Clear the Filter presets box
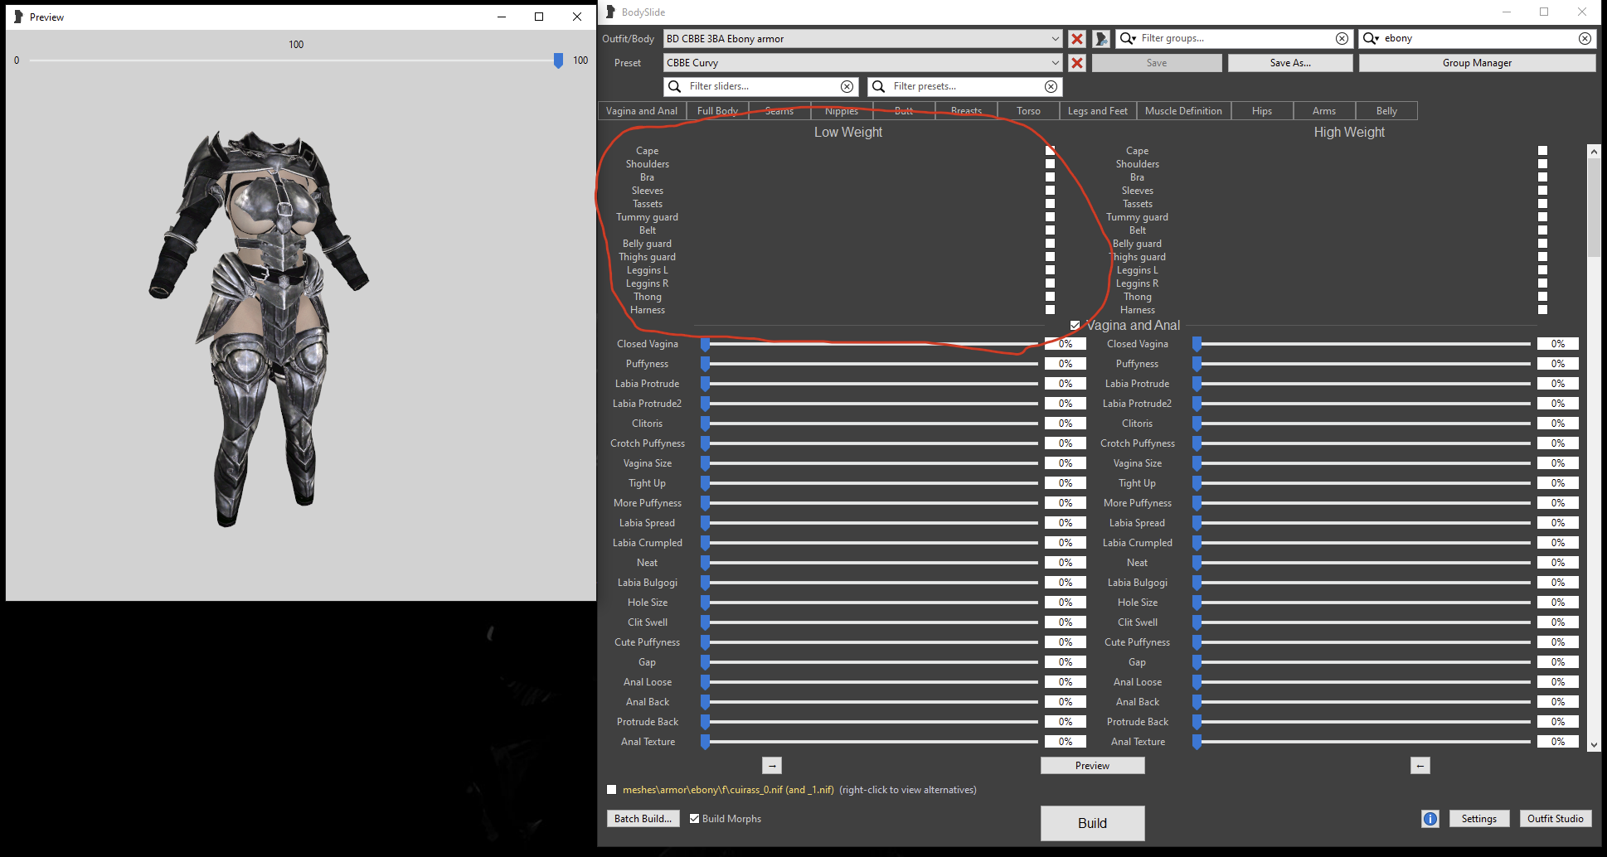Image resolution: width=1607 pixels, height=857 pixels. pos(1051,86)
